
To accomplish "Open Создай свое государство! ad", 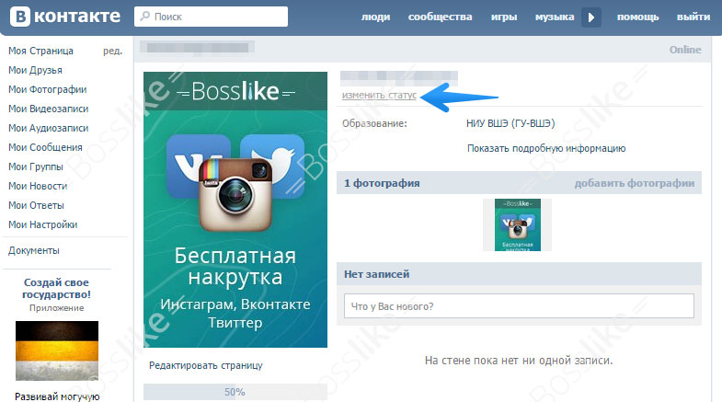I will point(57,288).
